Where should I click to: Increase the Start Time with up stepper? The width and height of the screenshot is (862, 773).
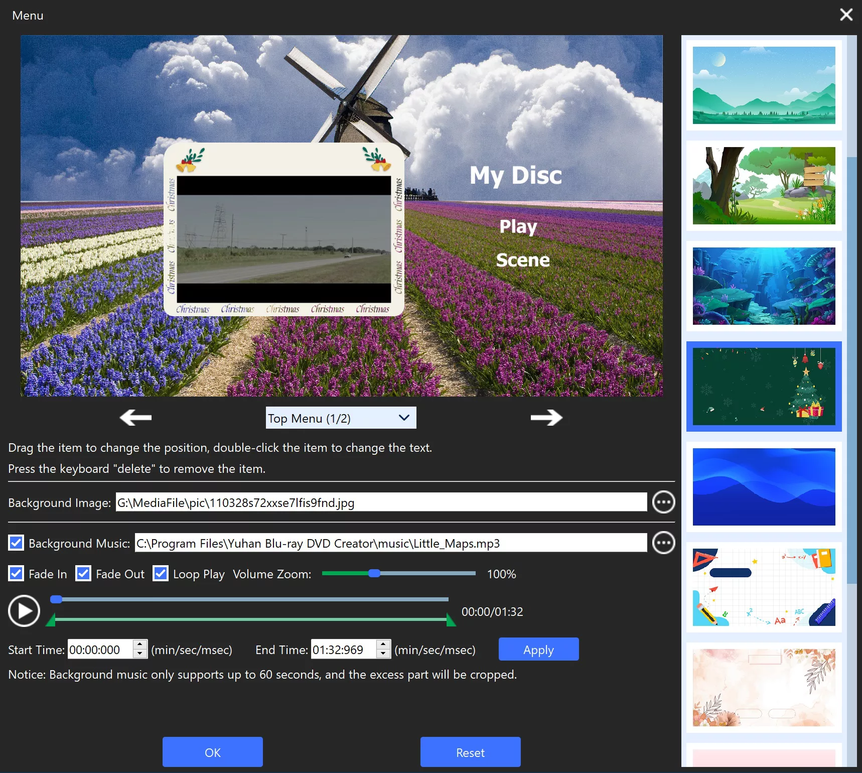point(140,644)
